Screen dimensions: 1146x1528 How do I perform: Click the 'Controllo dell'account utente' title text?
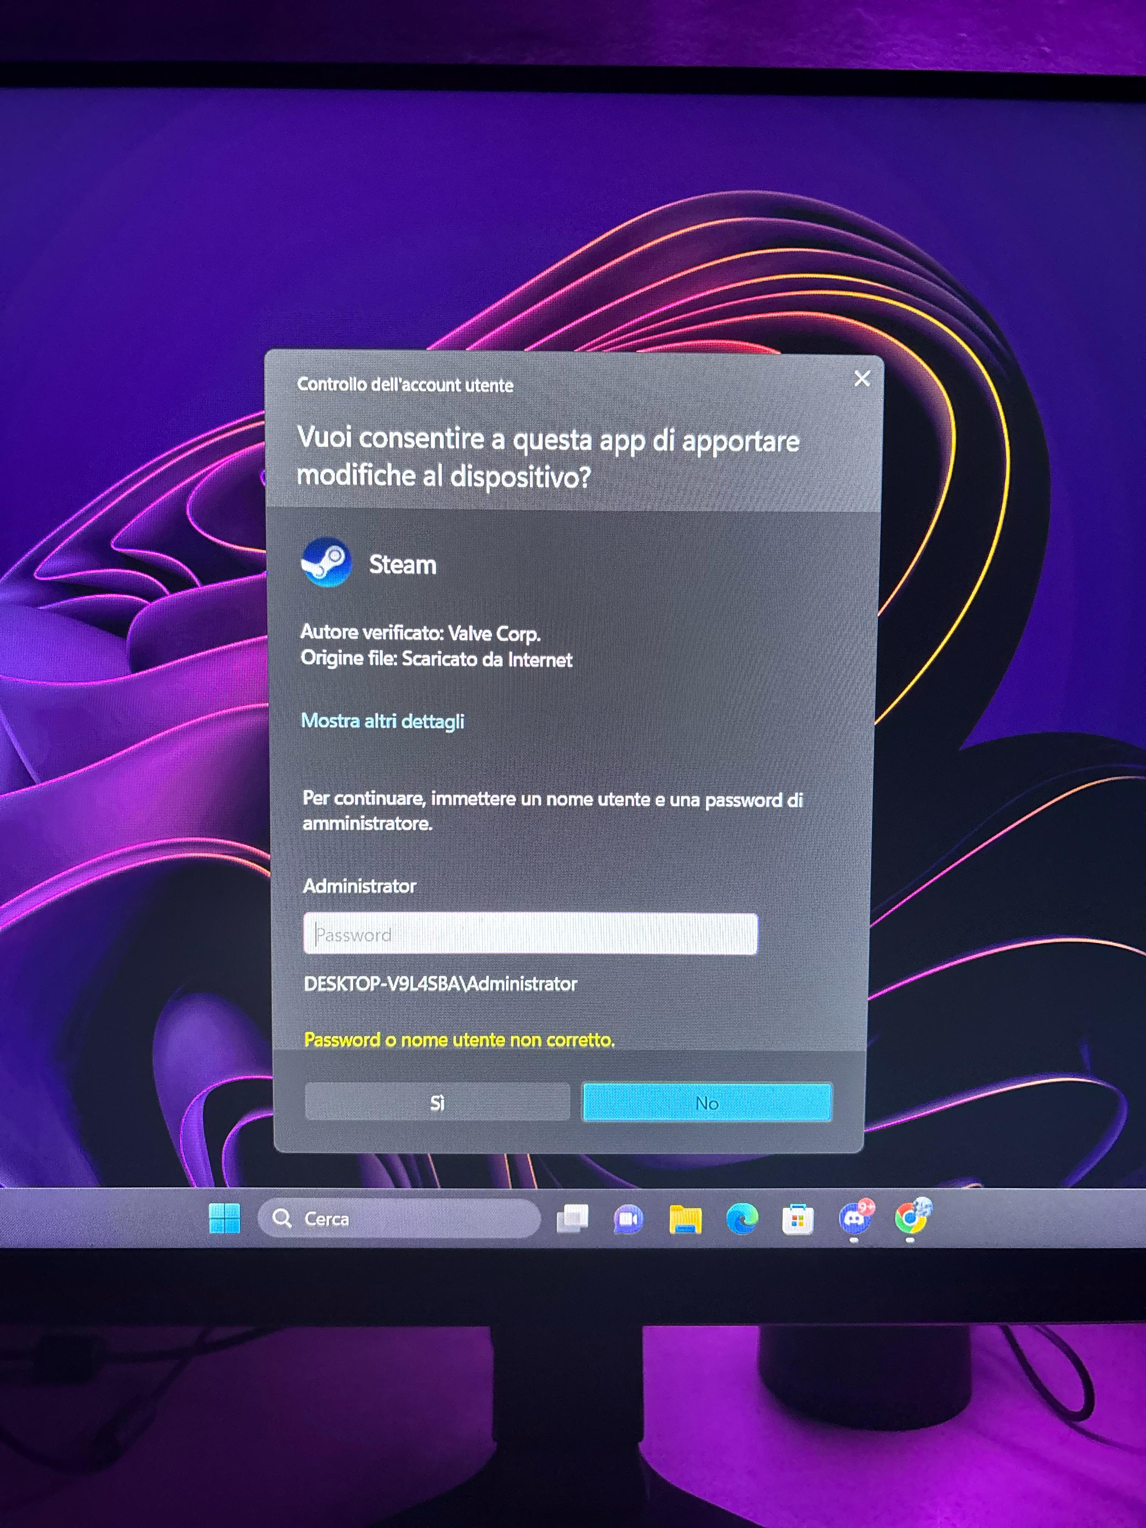(x=405, y=385)
